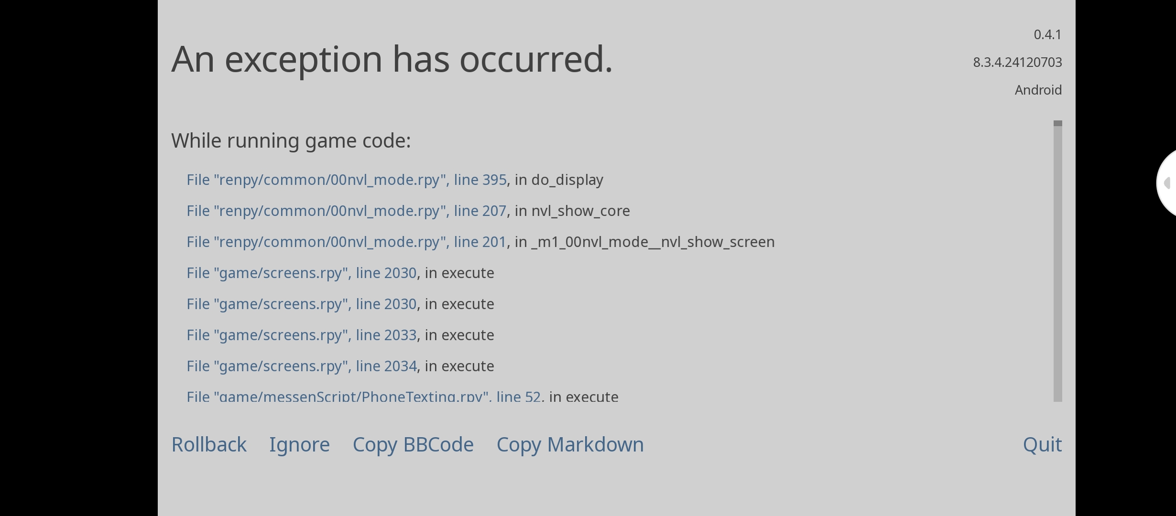This screenshot has width=1176, height=516.
Task: Open screens.rpy line 2034 traceback link
Action: coord(301,366)
